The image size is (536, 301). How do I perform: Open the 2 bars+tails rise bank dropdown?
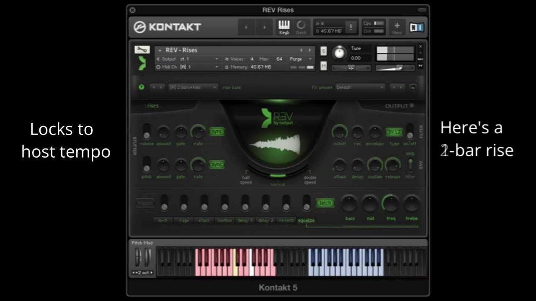click(x=193, y=87)
